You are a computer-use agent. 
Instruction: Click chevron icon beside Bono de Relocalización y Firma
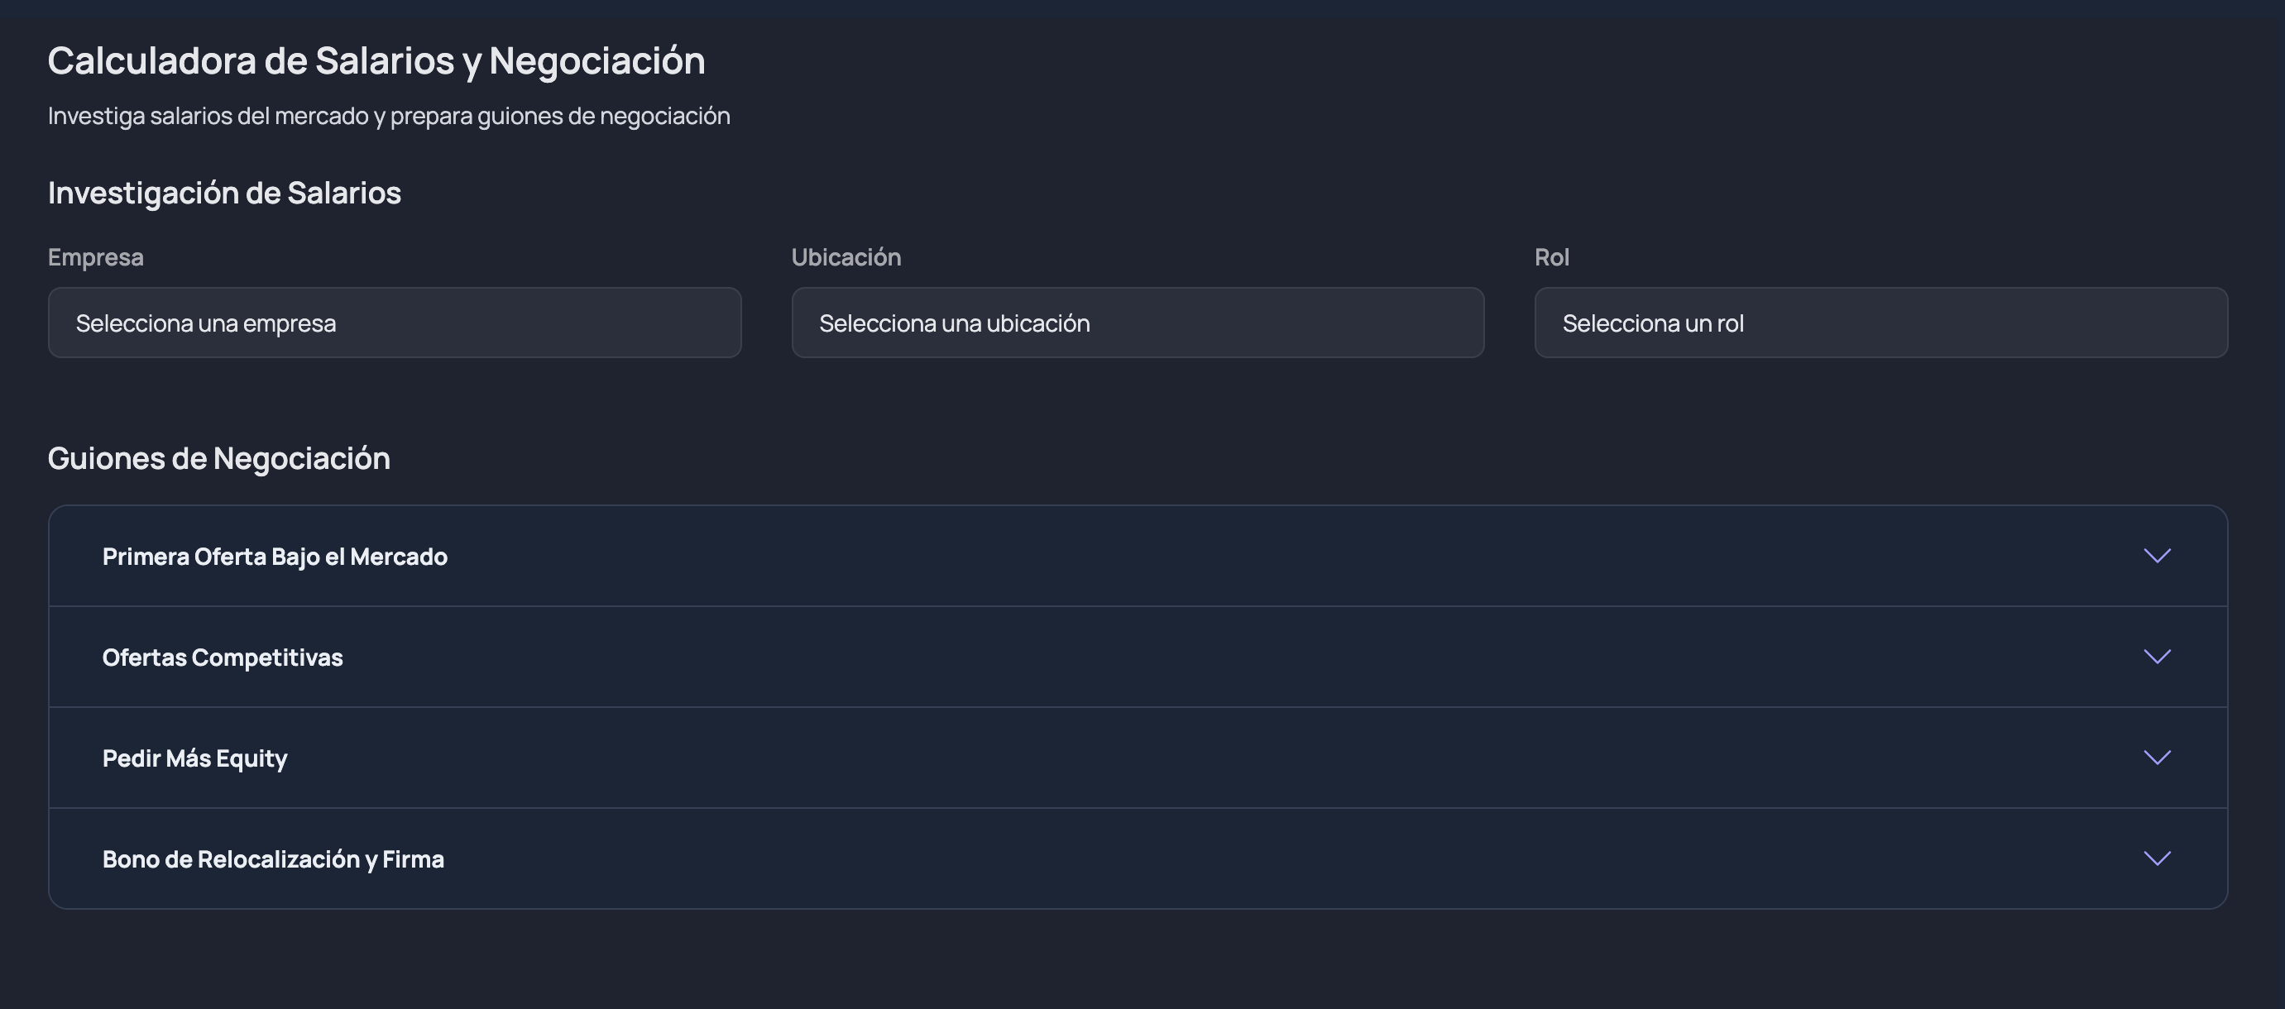coord(2157,858)
